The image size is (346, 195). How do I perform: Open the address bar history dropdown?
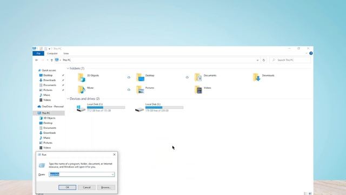pos(257,60)
